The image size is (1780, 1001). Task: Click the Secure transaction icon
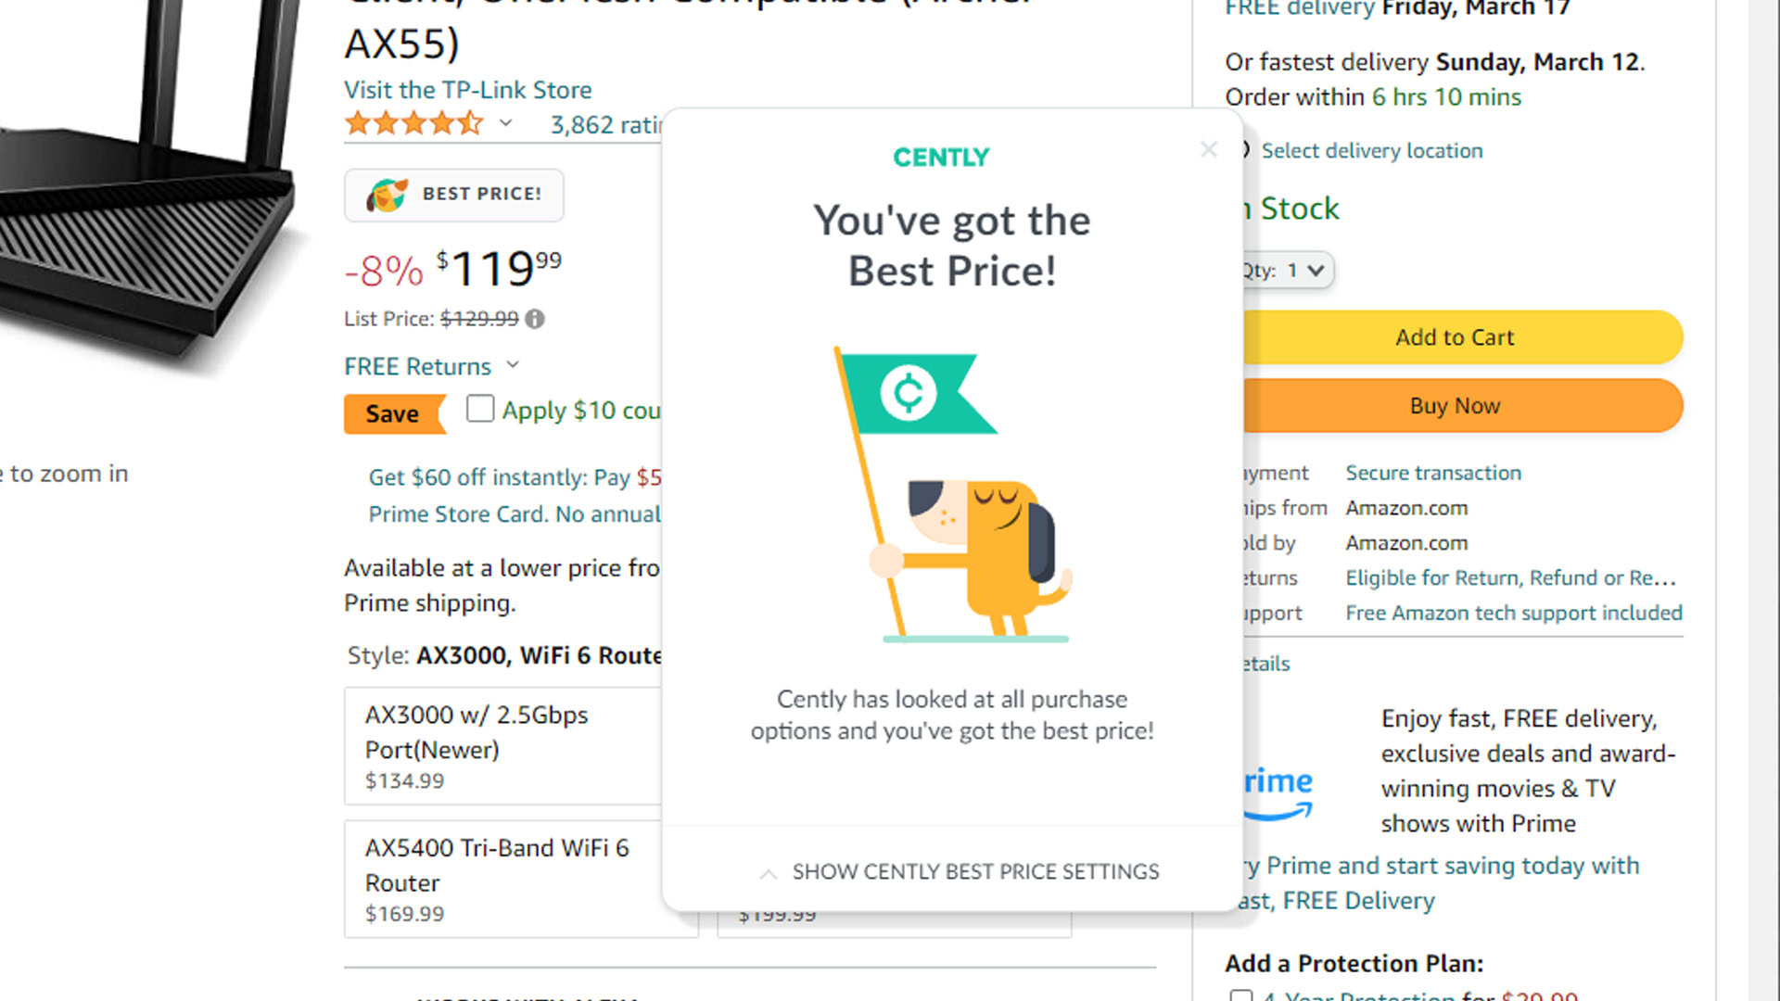1432,473
